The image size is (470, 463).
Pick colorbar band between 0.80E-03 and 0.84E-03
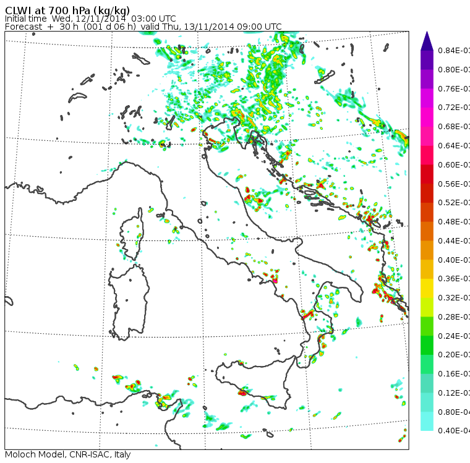[427, 60]
